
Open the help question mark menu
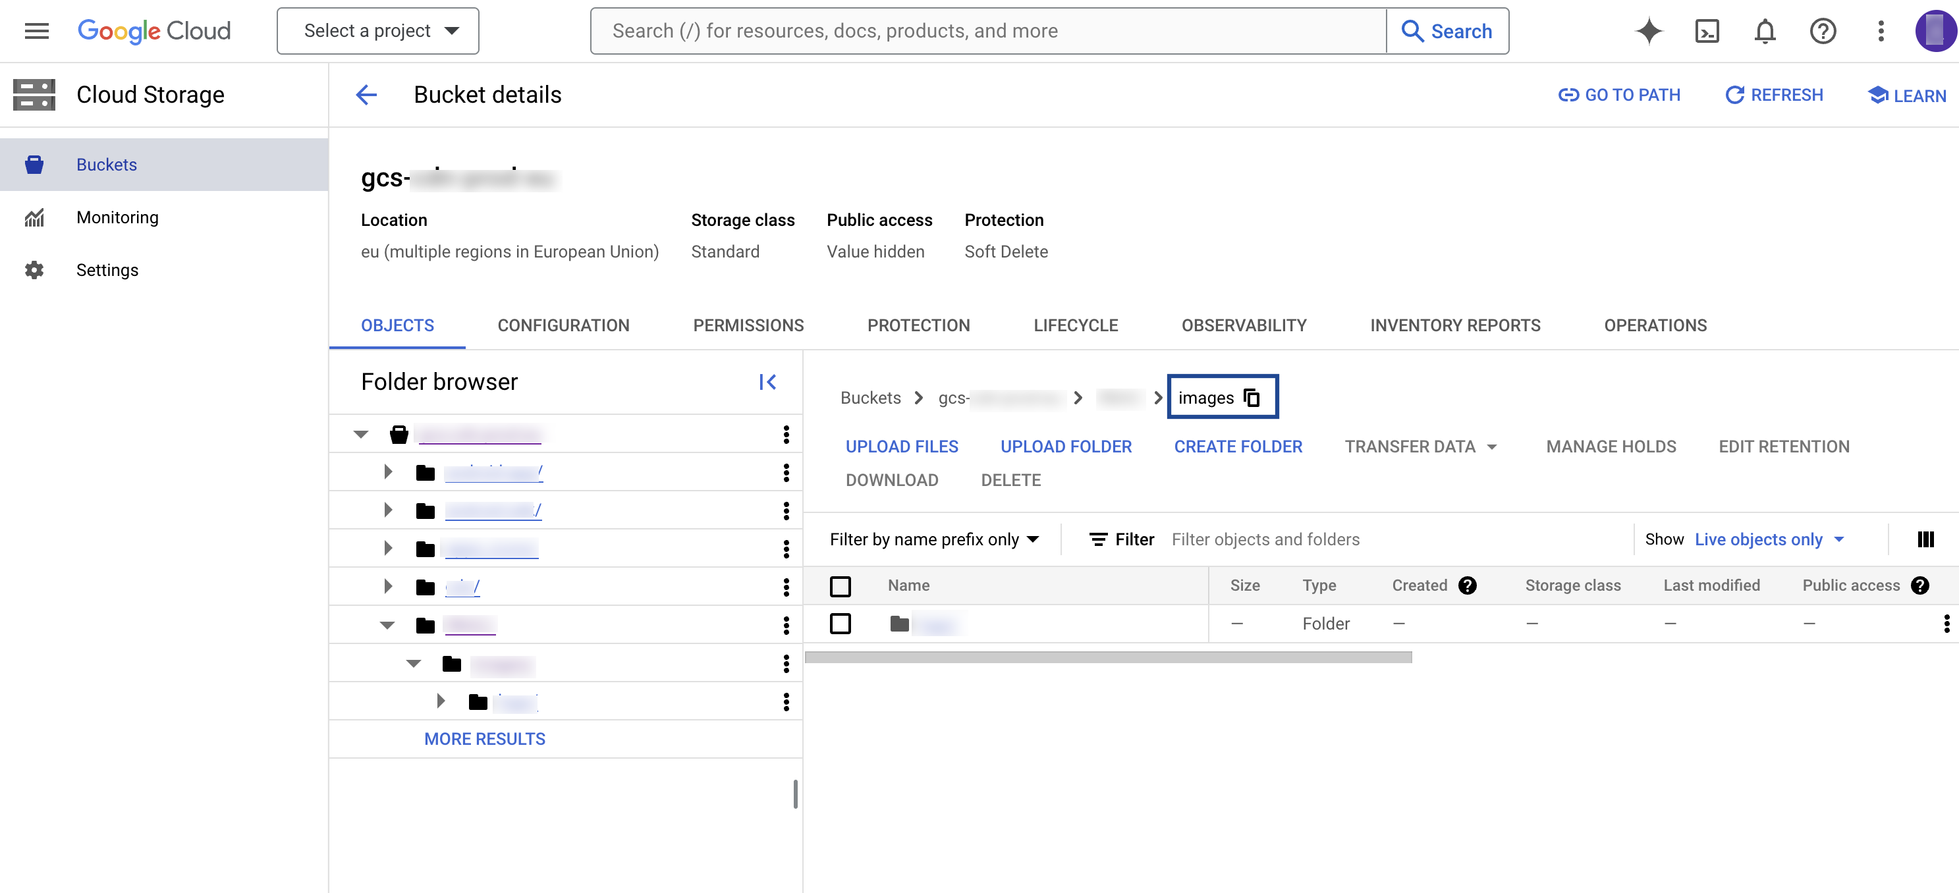1822,30
